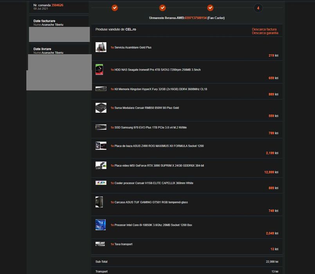Open Carcasa ASUS TUF GAMING GT501 name
This screenshot has width=315, height=274.
coord(151,202)
